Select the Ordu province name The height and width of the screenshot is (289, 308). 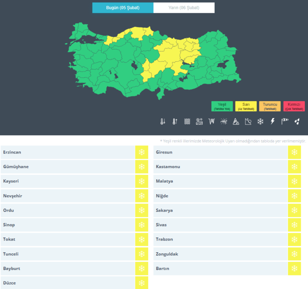[8, 210]
